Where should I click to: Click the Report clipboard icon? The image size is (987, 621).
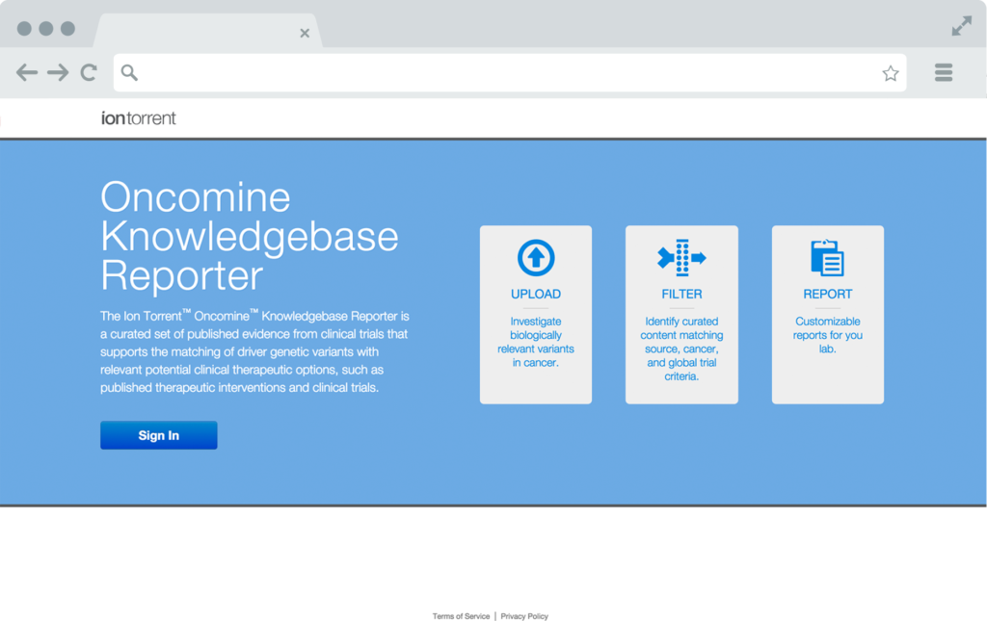pyautogui.click(x=827, y=258)
